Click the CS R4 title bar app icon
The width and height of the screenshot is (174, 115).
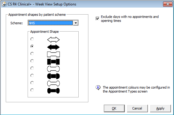4,4
